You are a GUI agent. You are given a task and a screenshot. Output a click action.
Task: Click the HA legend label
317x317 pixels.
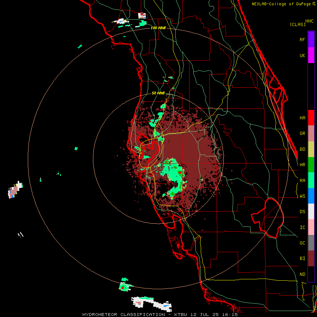(x=302, y=118)
